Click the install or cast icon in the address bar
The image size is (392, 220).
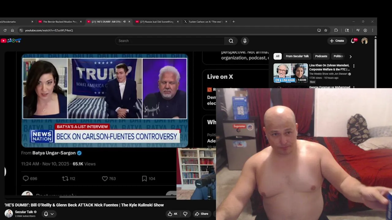(x=319, y=30)
